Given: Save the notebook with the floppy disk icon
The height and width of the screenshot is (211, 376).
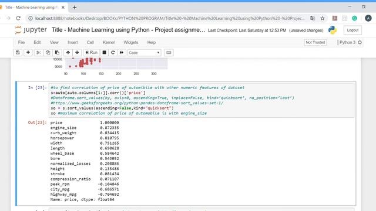Looking at the screenshot, I should point(18,53).
